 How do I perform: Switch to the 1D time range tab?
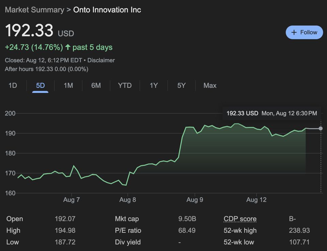(x=13, y=86)
